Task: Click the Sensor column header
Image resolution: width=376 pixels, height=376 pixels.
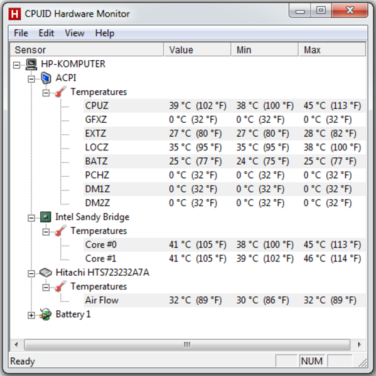Action: (x=87, y=50)
